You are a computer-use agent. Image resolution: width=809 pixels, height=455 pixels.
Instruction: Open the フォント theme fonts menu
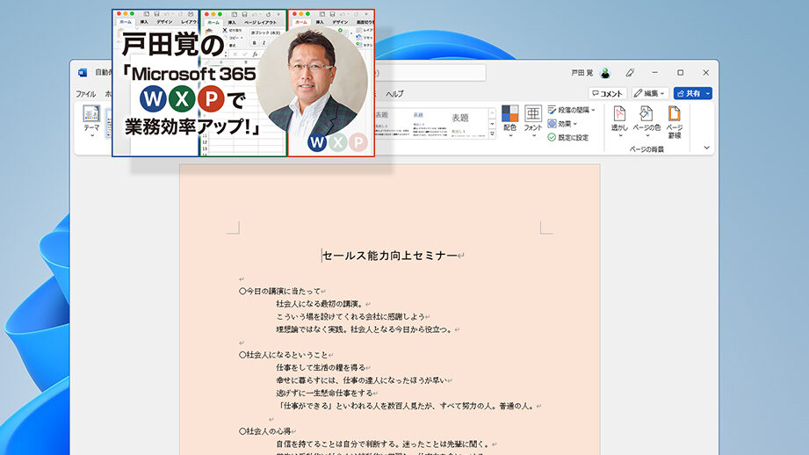pos(533,121)
